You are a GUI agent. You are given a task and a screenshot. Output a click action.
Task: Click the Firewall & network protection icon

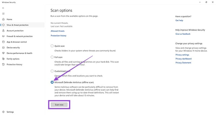pyautogui.click(x=3, y=36)
